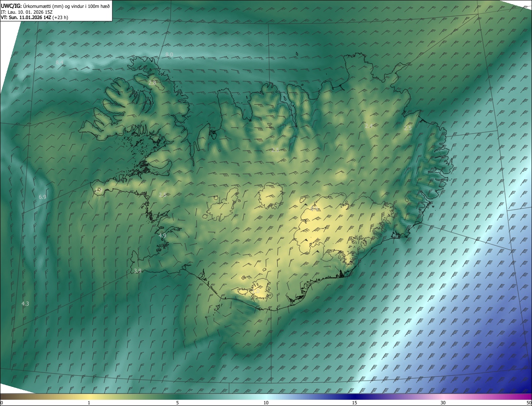
Task: Click the '3.9' value label on the map
Action: point(138,271)
